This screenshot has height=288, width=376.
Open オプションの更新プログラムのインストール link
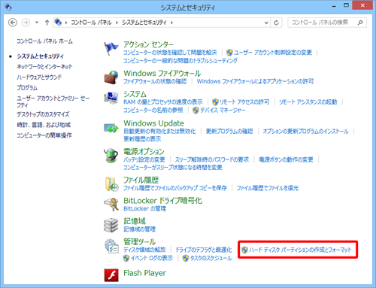point(305,131)
